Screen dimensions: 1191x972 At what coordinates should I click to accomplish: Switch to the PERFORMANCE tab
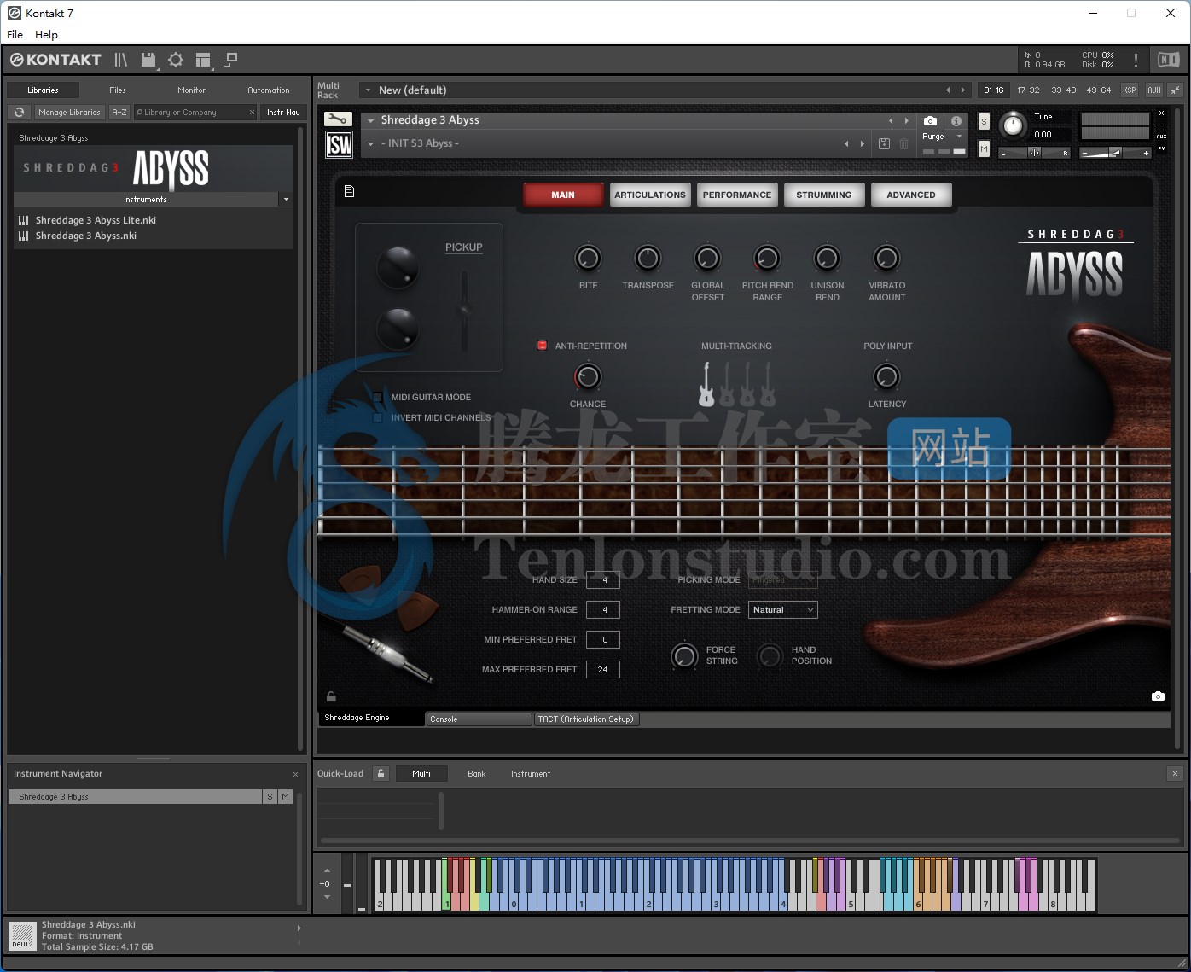[x=736, y=195]
